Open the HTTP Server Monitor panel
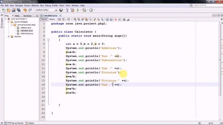Image resolution: width=223 pixels, height=125 pixels. (14, 123)
